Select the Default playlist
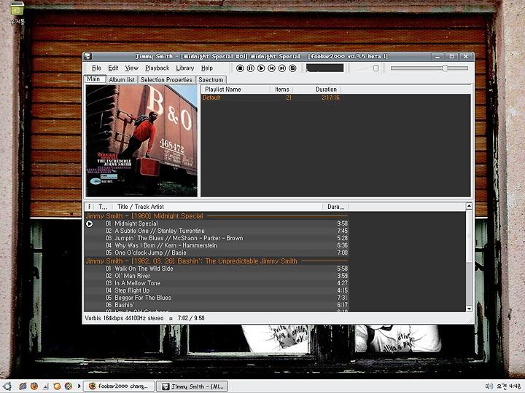 pyautogui.click(x=271, y=98)
